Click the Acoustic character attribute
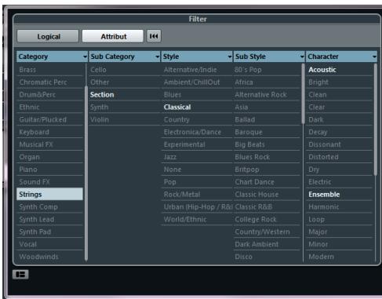382x299 pixels. coord(340,70)
